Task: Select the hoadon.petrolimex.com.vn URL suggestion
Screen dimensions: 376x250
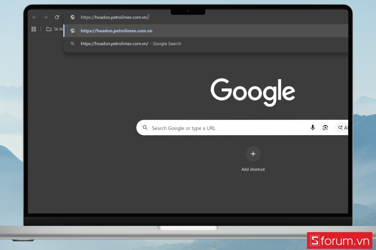Action: [206, 31]
